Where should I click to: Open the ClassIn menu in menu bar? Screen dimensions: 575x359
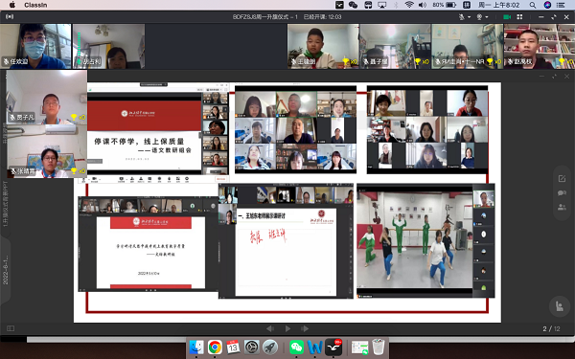click(35, 5)
